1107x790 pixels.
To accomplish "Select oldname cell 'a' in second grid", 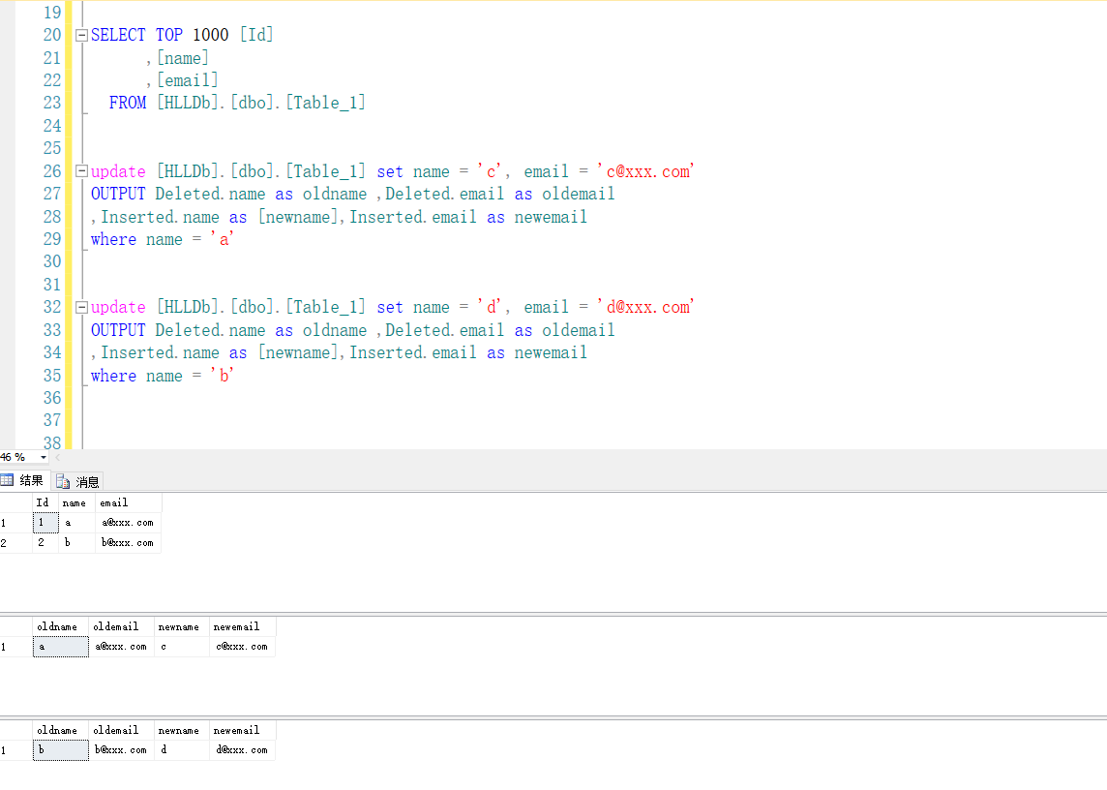I will click(60, 647).
